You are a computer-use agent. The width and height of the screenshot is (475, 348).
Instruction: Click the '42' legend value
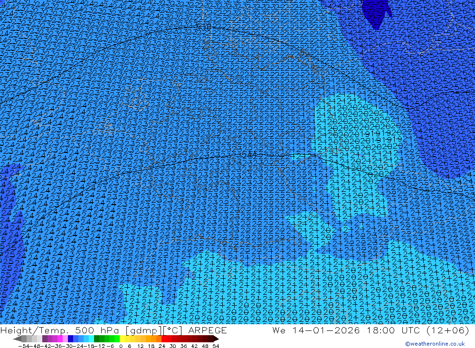[x=194, y=346]
